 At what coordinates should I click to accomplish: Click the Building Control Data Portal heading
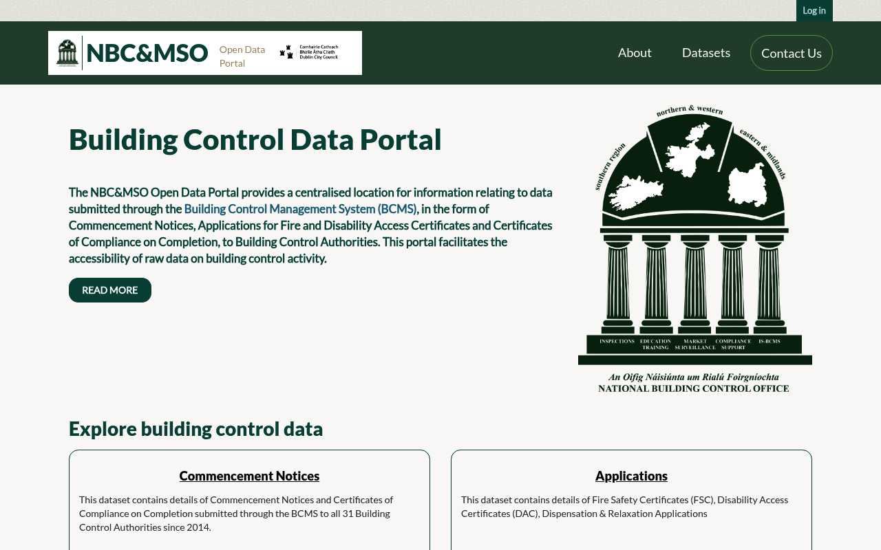coord(255,140)
